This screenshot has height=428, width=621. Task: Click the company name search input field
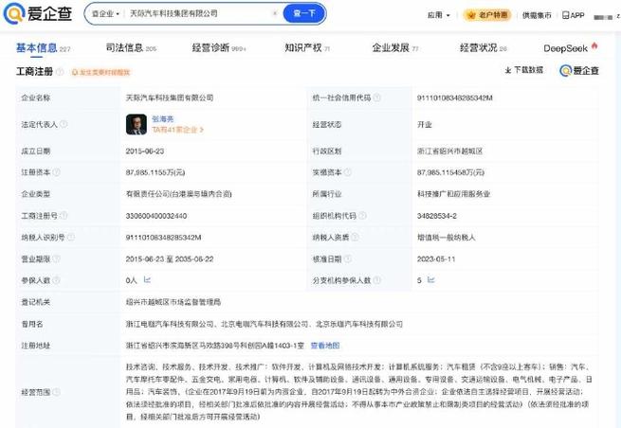pyautogui.click(x=198, y=13)
